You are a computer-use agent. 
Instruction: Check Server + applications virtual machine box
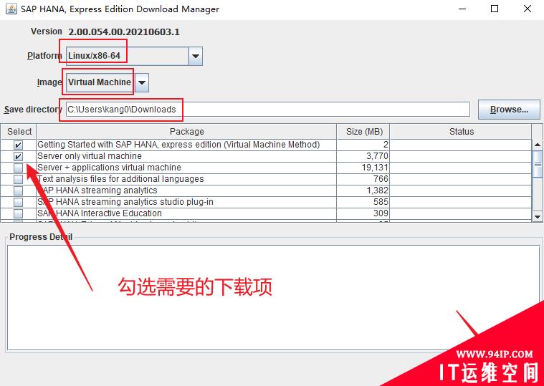pos(18,168)
